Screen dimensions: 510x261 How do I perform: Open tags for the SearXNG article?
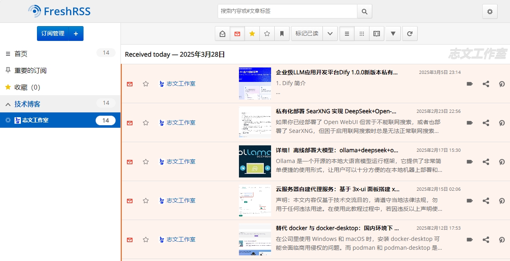click(x=469, y=123)
